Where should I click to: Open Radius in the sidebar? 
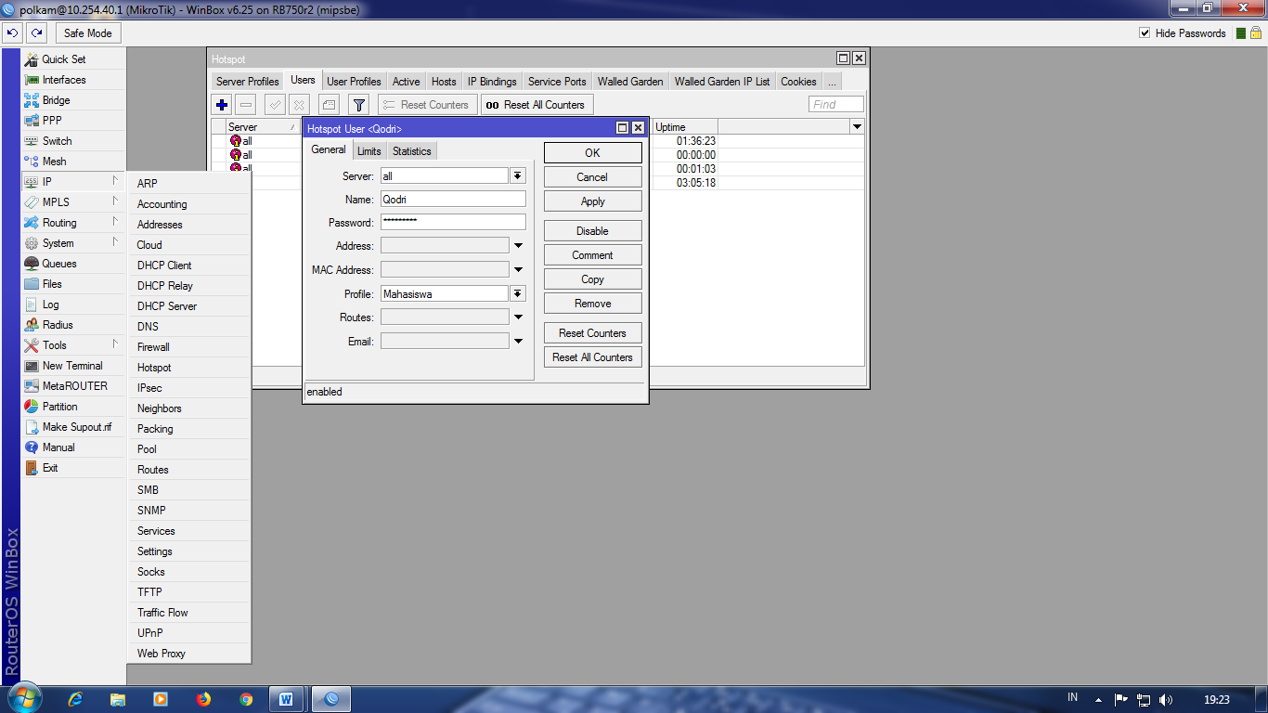73,325
